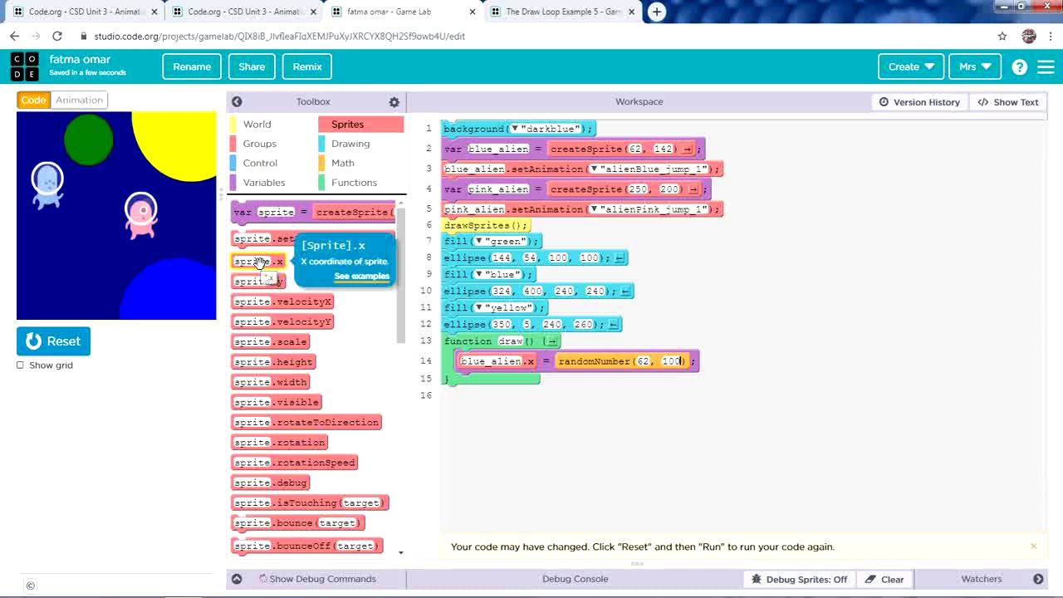
Task: Select Drawing toolbox category
Action: click(x=361, y=144)
